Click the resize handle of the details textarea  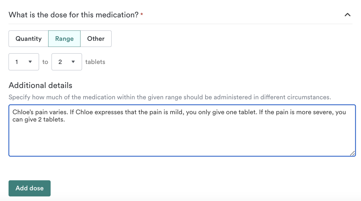tap(352, 153)
